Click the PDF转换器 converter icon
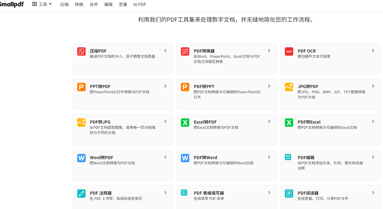 tap(185, 51)
